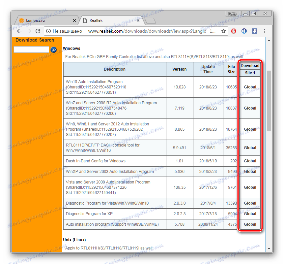Click Global for Win98SE/WinME auto installation

[x=250, y=224]
